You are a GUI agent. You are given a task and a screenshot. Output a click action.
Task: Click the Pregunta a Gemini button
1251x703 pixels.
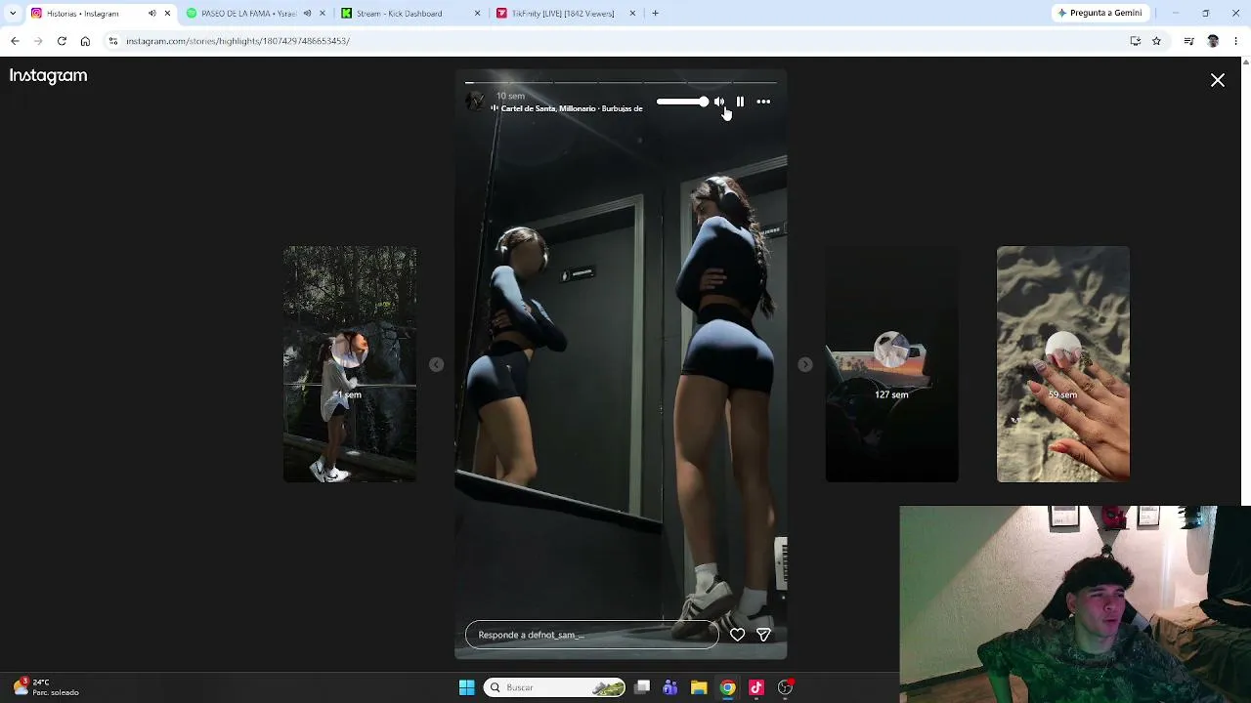[1100, 14]
